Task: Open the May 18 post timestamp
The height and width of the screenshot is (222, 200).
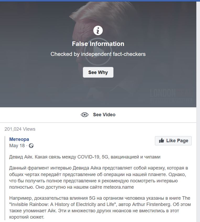Action: tap(17, 146)
